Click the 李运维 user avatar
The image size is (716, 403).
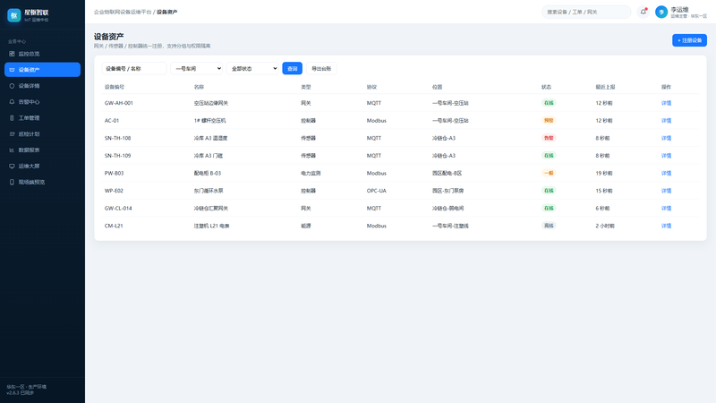[661, 12]
